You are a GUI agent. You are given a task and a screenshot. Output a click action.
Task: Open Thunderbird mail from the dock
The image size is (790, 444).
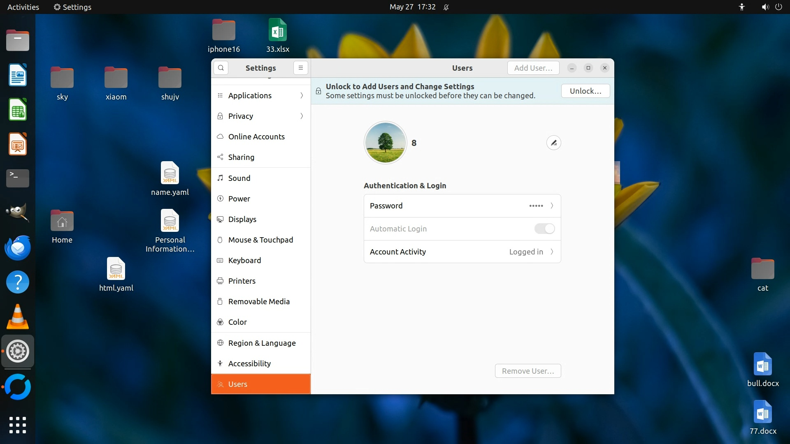point(18,247)
